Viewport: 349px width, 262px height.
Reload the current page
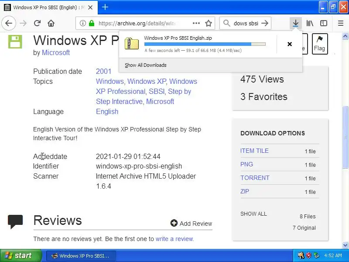coord(37,23)
